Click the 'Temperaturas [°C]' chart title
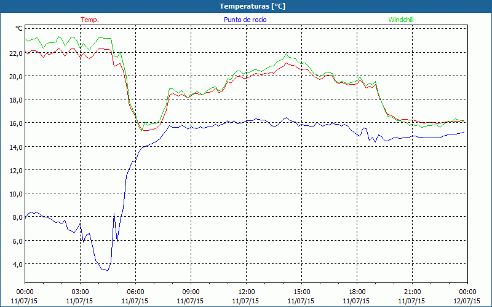492x307 pixels. (252, 6)
